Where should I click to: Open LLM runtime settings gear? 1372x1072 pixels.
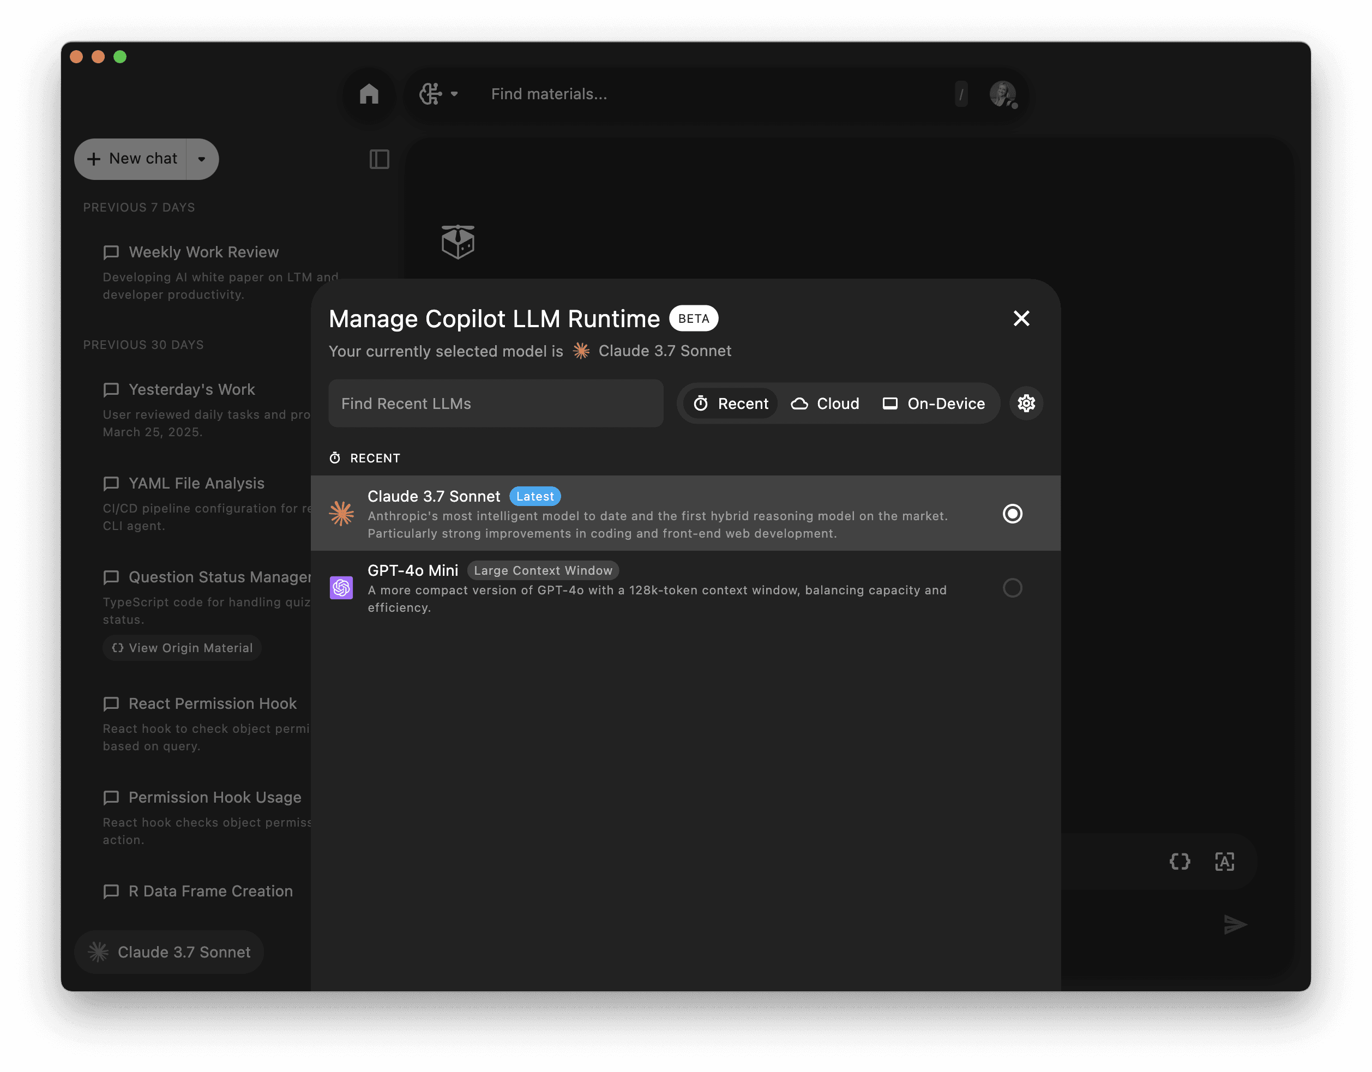pos(1026,403)
